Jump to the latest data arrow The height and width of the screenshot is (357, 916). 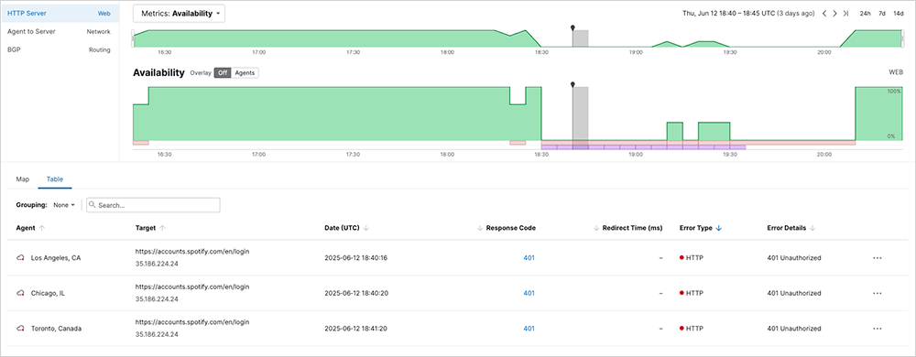tap(845, 14)
